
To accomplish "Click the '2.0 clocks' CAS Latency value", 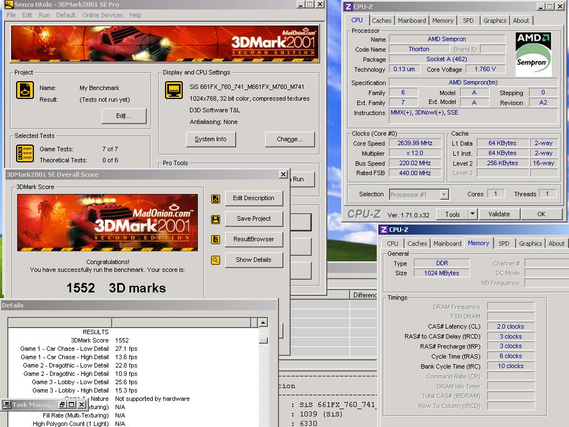I will click(511, 326).
